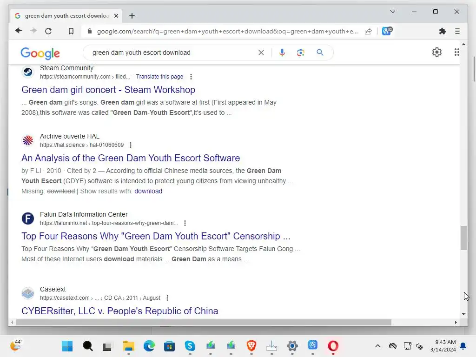Screen dimensions: 476x357
Task: Show results with download link
Action: tap(148, 191)
